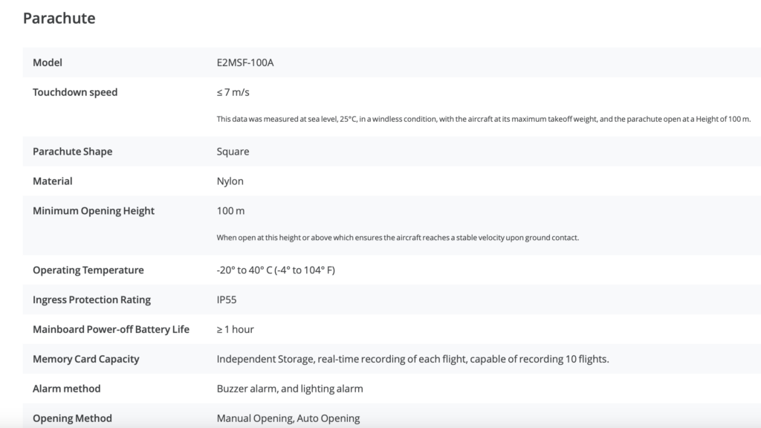The image size is (761, 428).
Task: Click the Ingress Protection Rating label
Action: pos(91,299)
